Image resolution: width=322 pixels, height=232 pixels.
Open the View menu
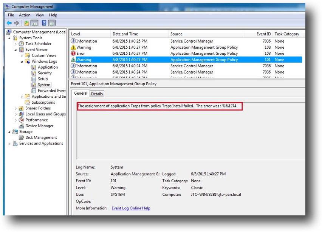tap(39, 15)
